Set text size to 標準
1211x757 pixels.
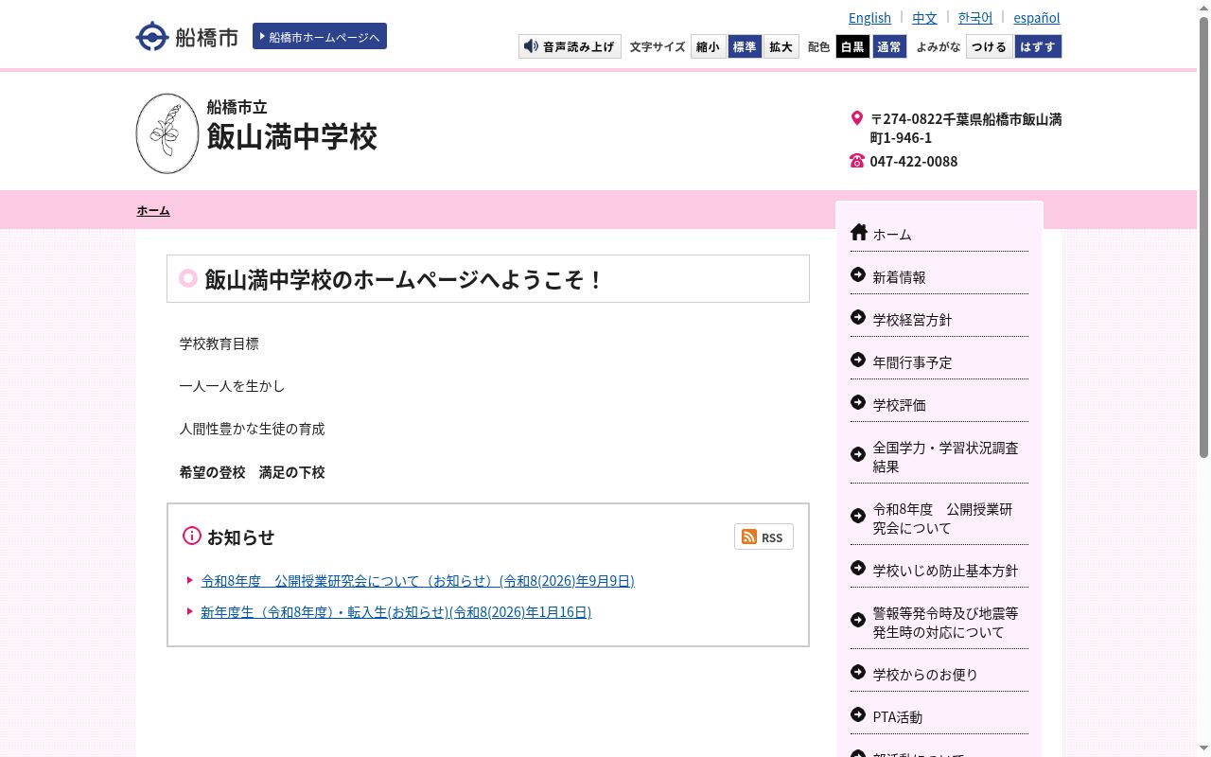pyautogui.click(x=745, y=46)
